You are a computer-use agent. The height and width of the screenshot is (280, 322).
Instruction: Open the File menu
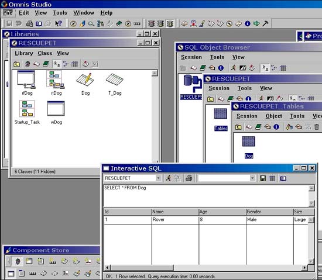click(8, 13)
